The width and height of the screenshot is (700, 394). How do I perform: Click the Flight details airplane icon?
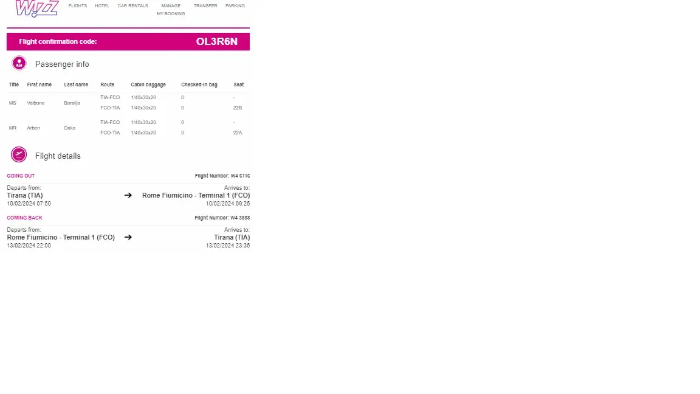(x=19, y=155)
